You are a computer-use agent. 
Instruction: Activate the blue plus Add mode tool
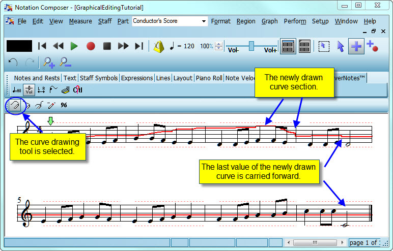click(356, 46)
